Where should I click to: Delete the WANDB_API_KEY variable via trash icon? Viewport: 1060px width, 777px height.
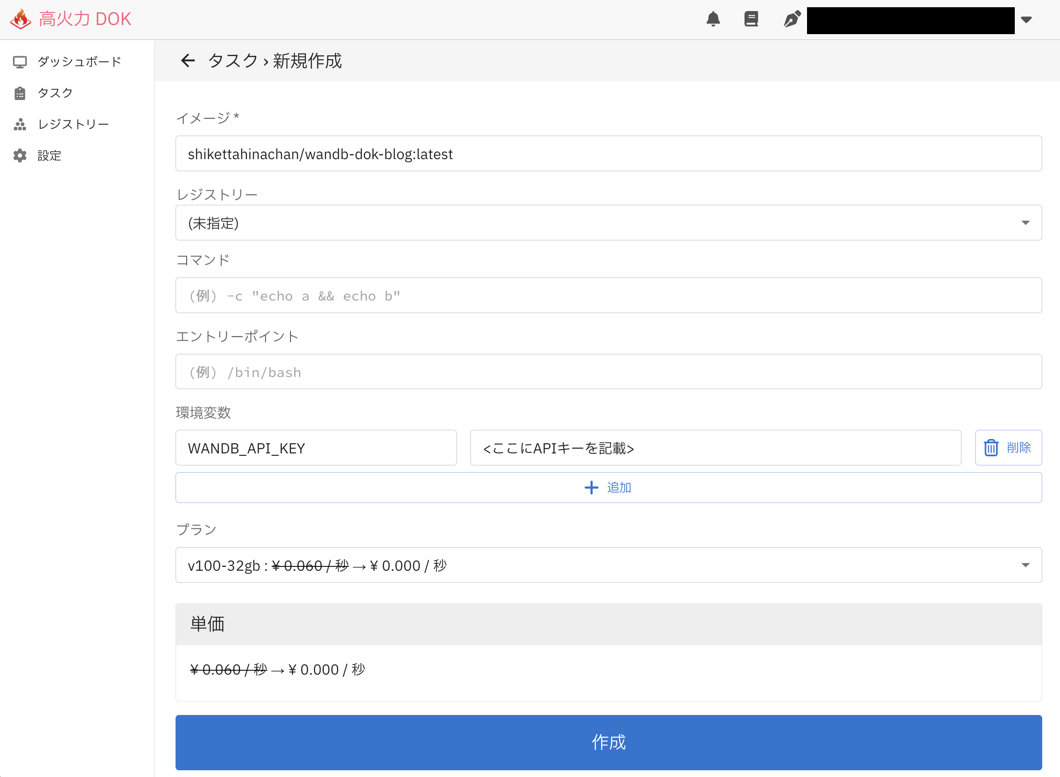point(991,448)
